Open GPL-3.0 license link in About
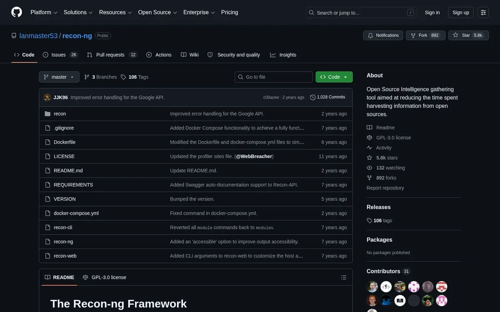500x312 pixels. point(389,138)
